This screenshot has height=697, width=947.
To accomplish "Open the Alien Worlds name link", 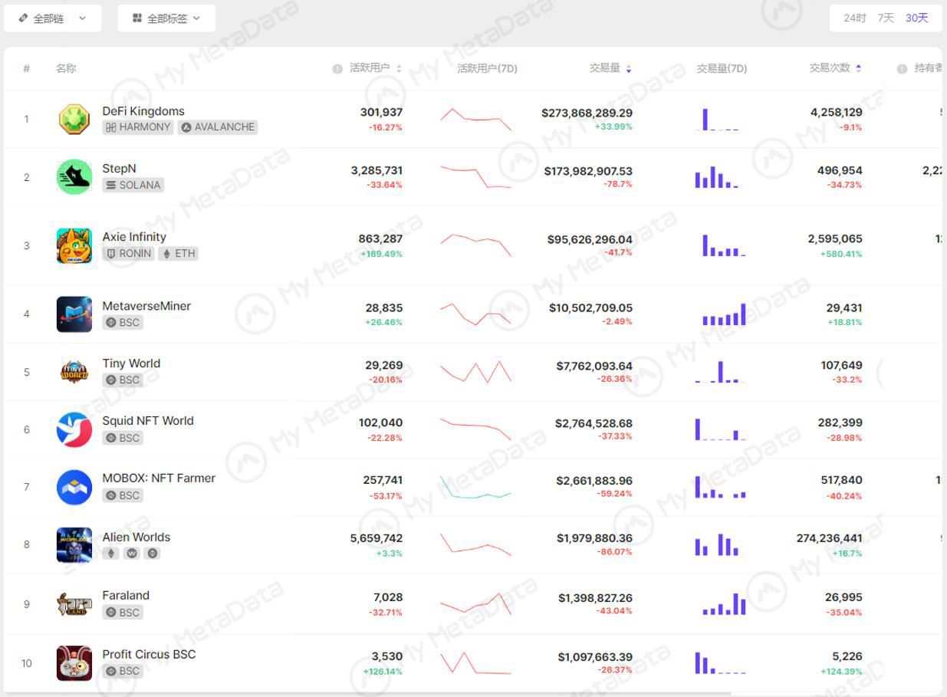I will point(136,538).
